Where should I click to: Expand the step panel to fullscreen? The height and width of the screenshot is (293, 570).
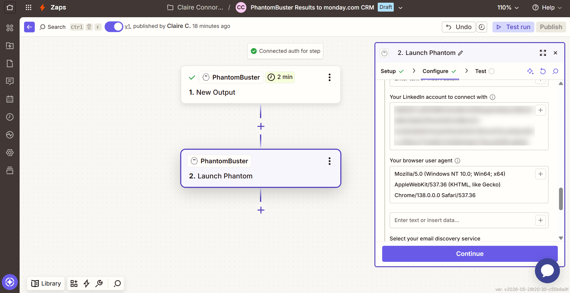[543, 53]
